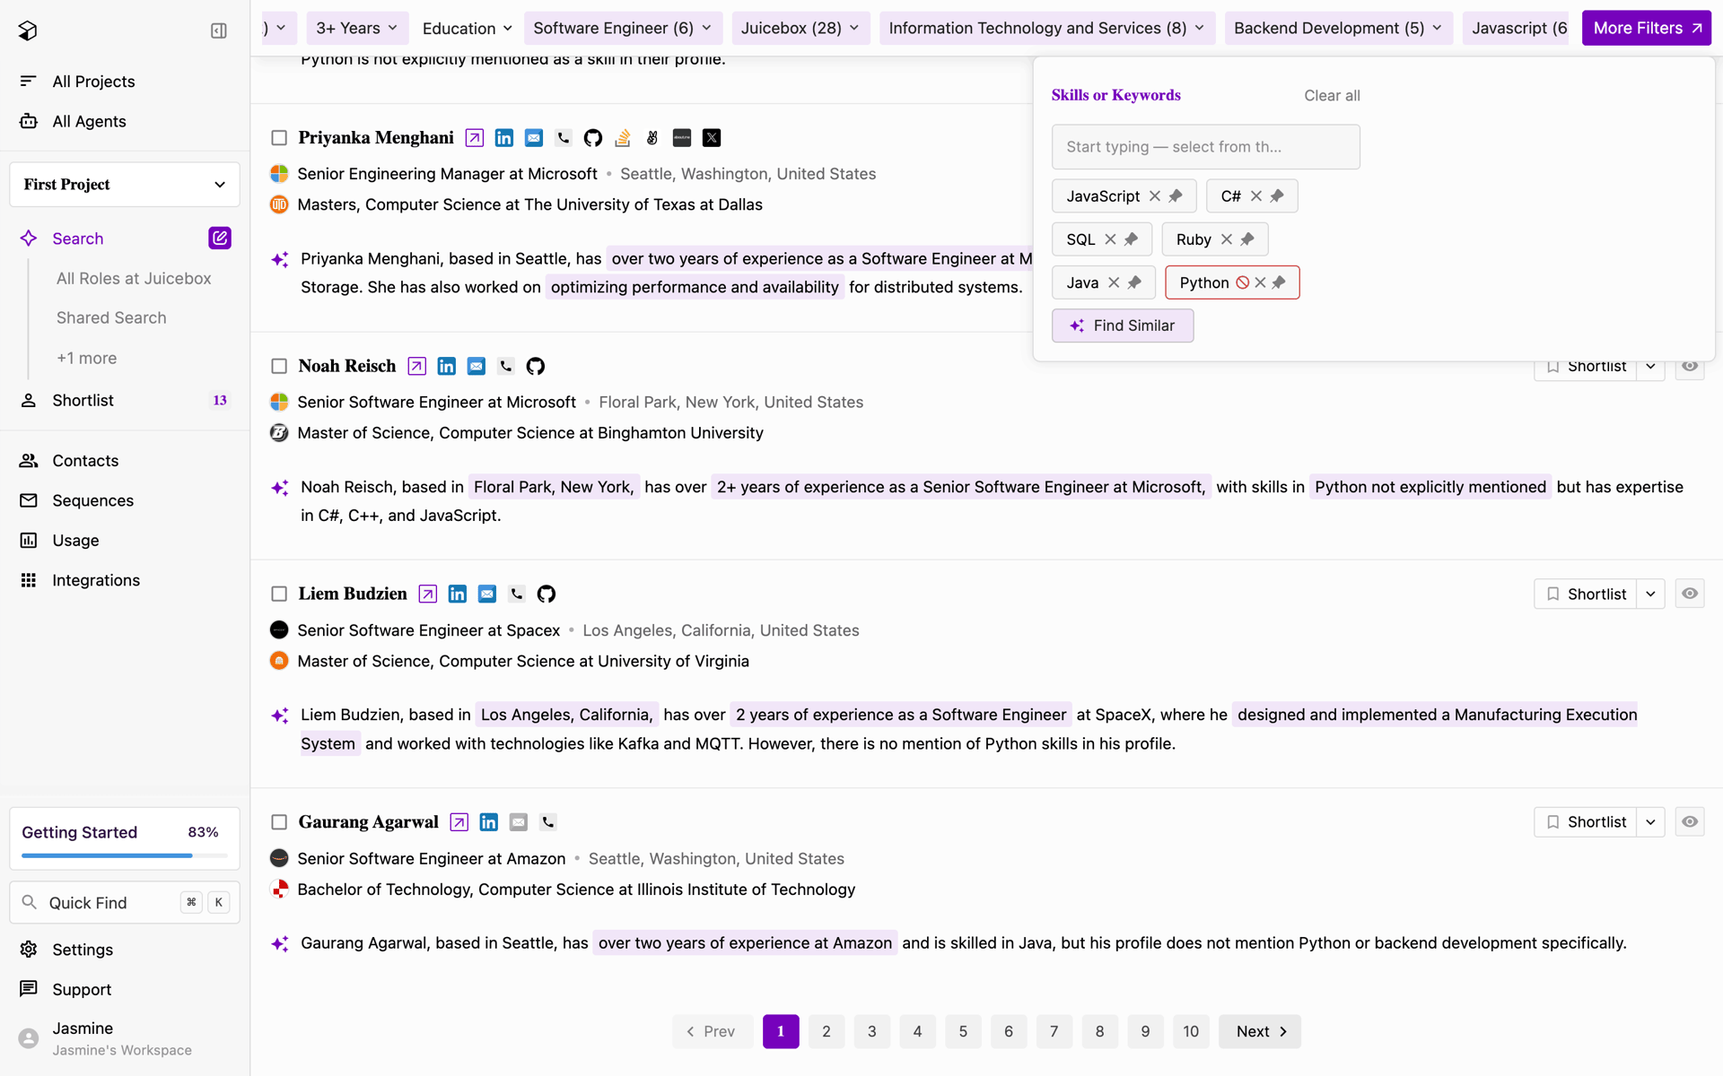Screen dimensions: 1723x1076
Task: Click the Find Similar button
Action: (1123, 325)
